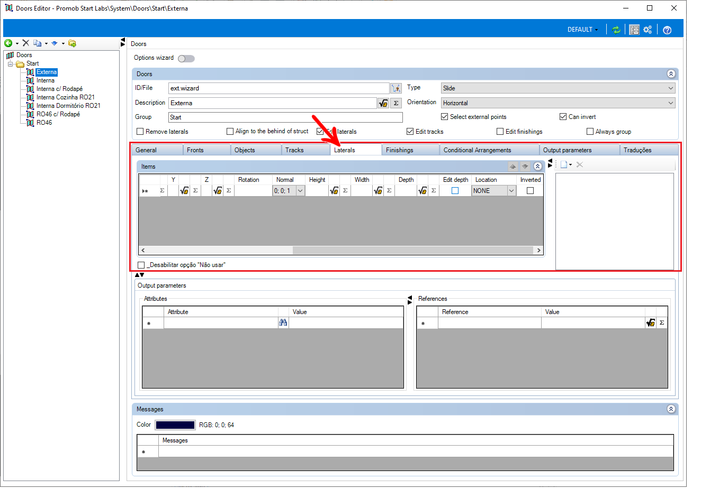Switch to the Finishings tab
This screenshot has height=498, width=701.
400,150
